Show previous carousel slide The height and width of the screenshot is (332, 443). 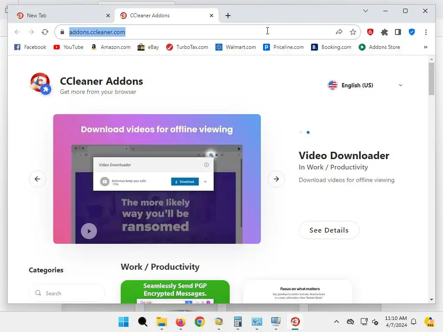[37, 179]
